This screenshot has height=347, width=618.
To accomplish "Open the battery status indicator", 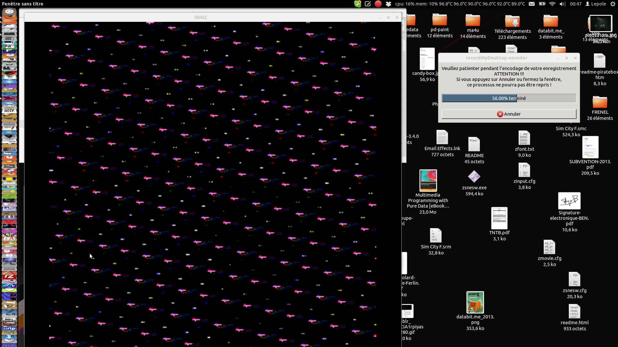I will pyautogui.click(x=542, y=4).
